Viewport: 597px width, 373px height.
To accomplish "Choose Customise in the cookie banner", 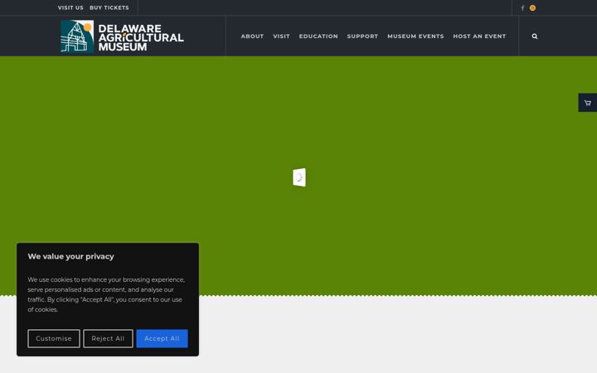I will (x=54, y=338).
